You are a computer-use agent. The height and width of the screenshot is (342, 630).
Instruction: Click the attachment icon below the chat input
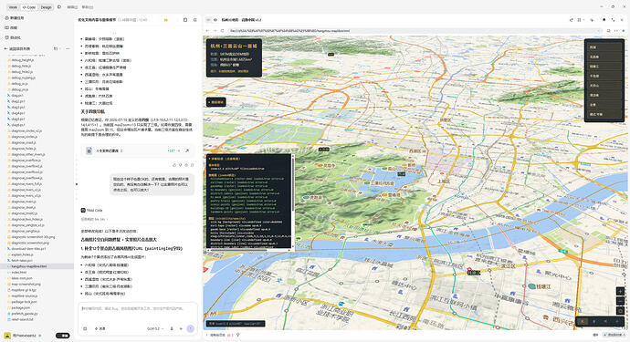point(85,328)
